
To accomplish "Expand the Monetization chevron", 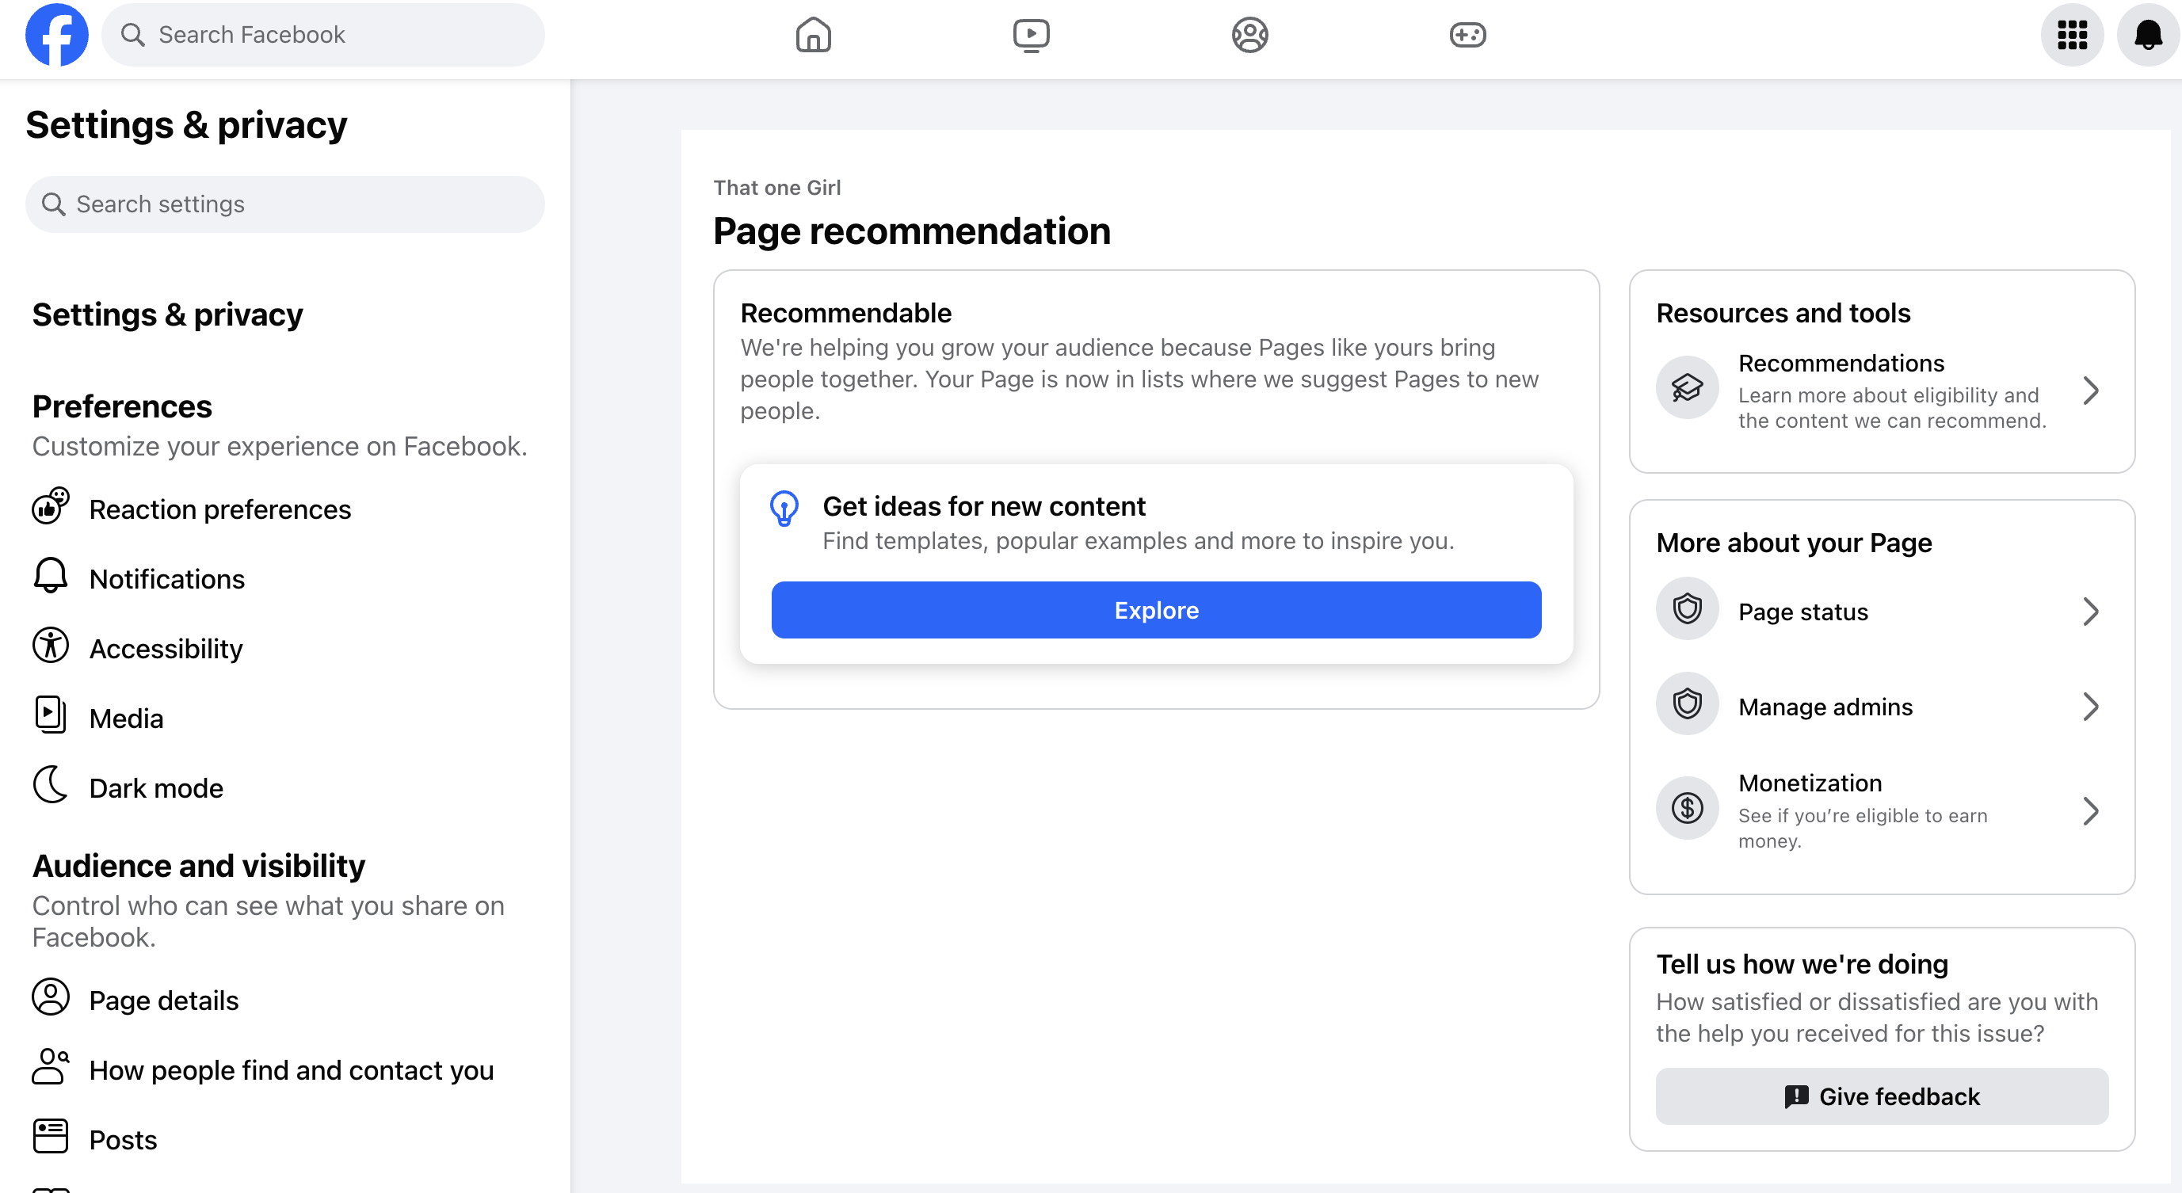I will click(x=2091, y=811).
